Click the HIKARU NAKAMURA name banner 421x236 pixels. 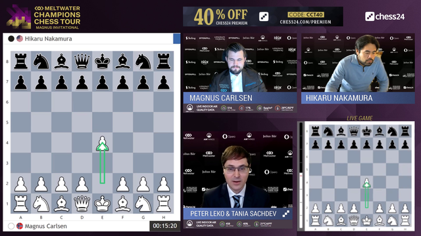(358, 98)
